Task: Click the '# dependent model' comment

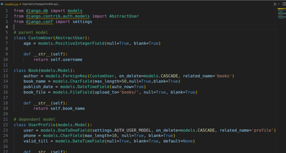Action: coord(35,119)
